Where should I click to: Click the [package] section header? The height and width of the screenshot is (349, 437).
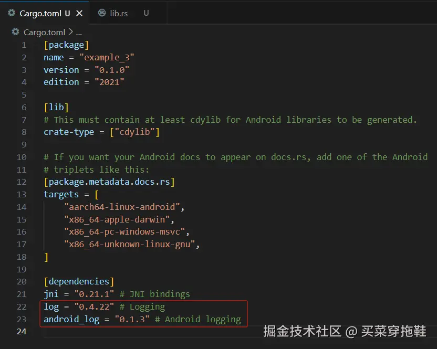66,45
